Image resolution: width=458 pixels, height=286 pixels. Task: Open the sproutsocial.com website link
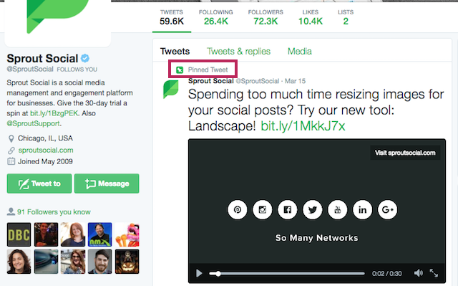(46, 151)
